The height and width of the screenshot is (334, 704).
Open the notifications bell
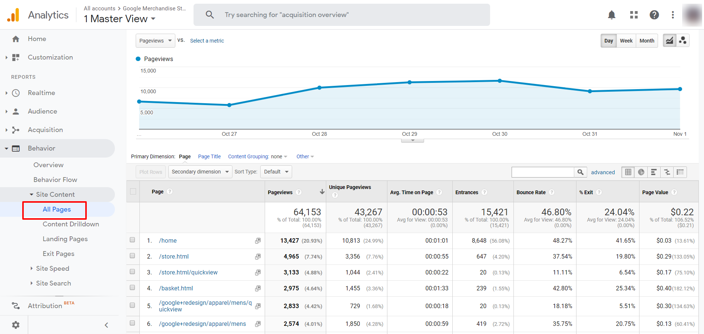coord(612,15)
